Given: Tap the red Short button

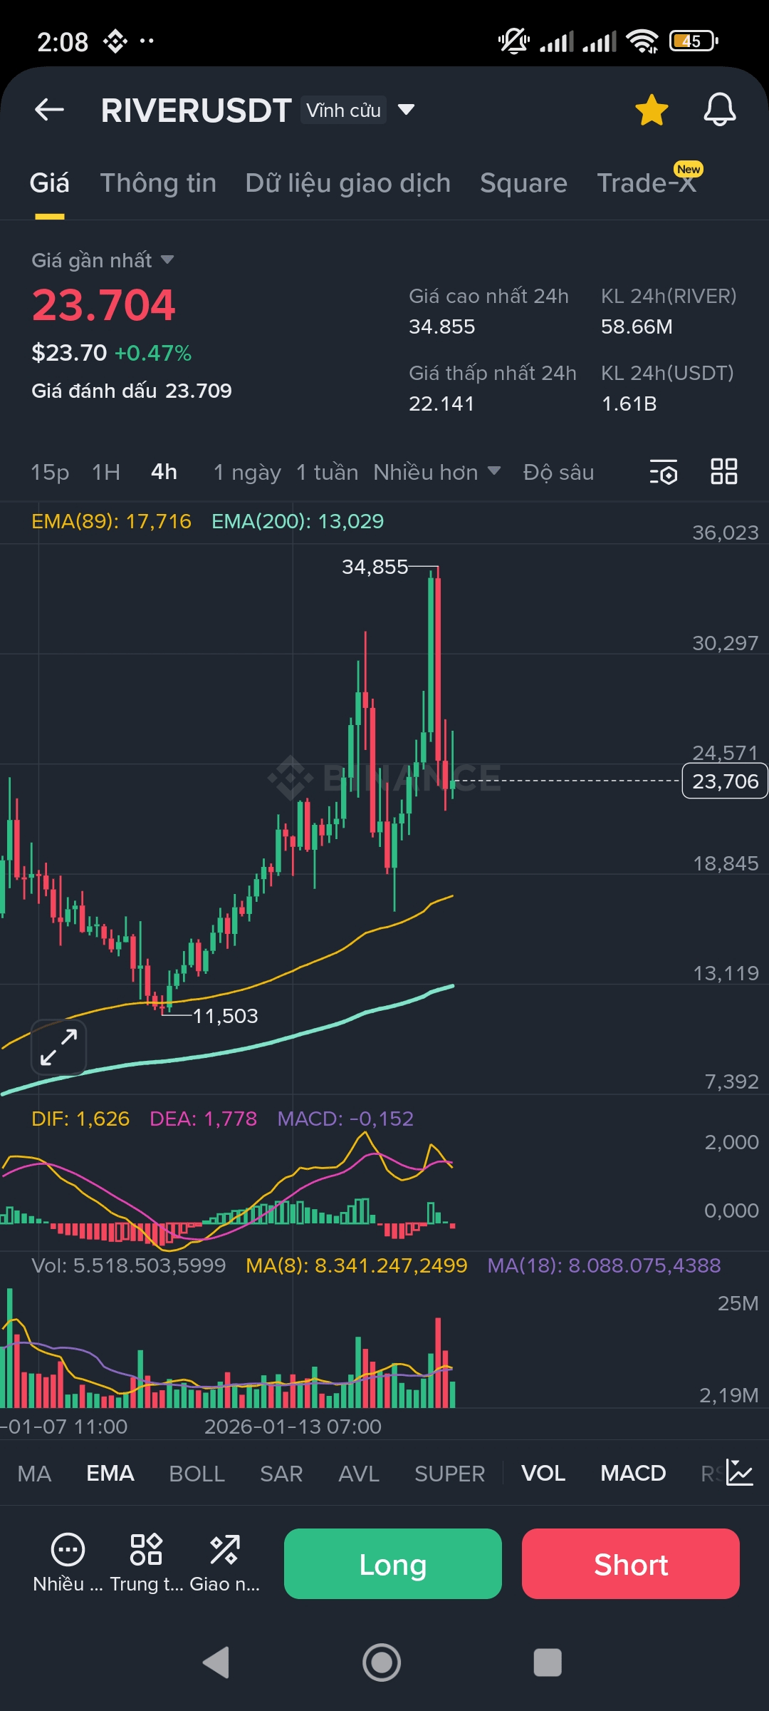Looking at the screenshot, I should pyautogui.click(x=631, y=1564).
